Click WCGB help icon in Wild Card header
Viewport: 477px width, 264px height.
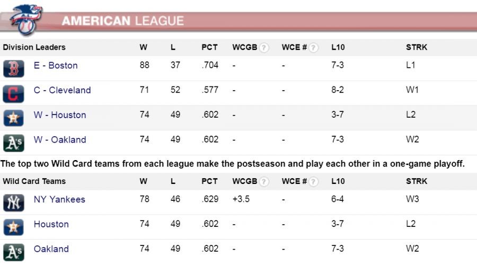click(264, 182)
